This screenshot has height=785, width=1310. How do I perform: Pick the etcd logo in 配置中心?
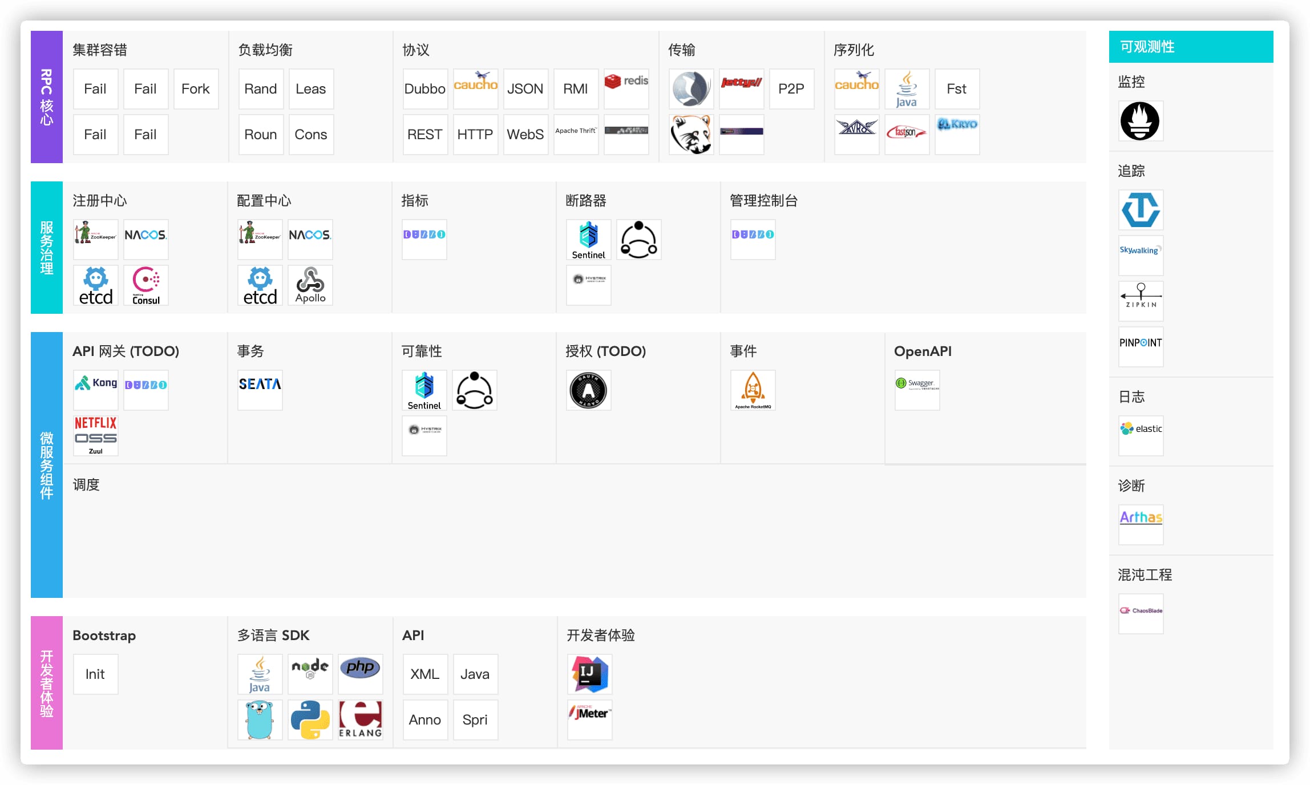point(260,285)
